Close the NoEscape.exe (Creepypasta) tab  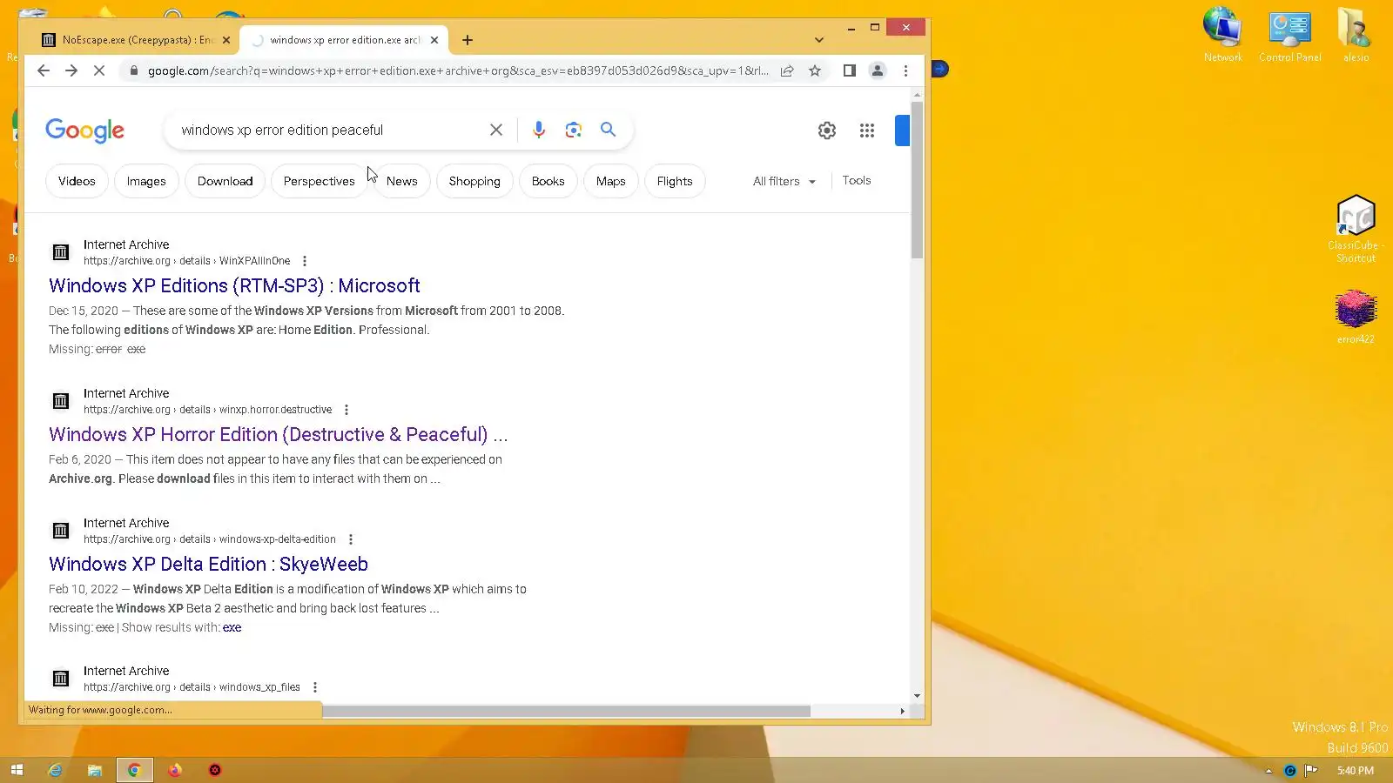226,40
